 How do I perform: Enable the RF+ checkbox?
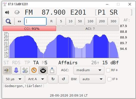[x=108, y=70]
